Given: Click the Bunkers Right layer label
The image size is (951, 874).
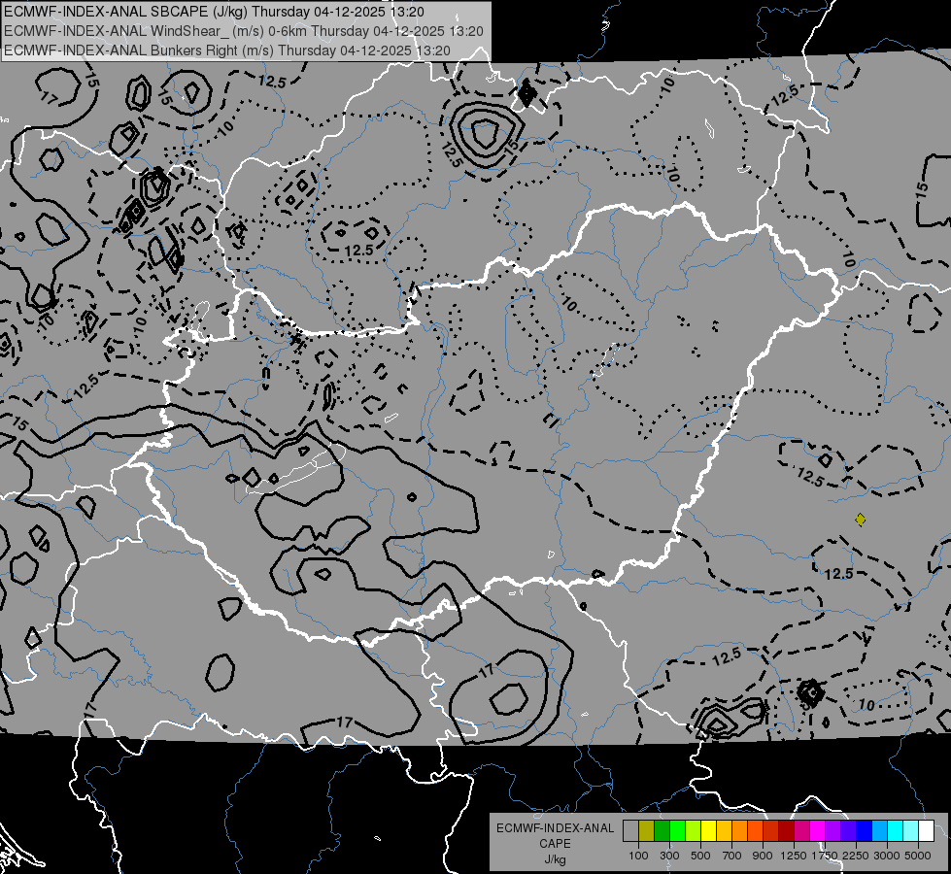Looking at the screenshot, I should (227, 50).
